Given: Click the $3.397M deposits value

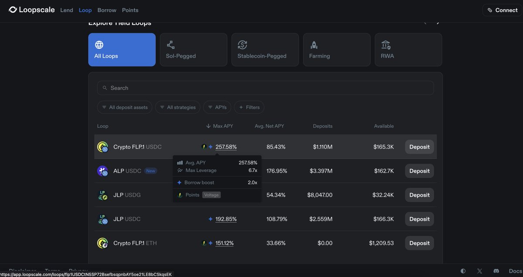Looking at the screenshot, I should (x=321, y=171).
